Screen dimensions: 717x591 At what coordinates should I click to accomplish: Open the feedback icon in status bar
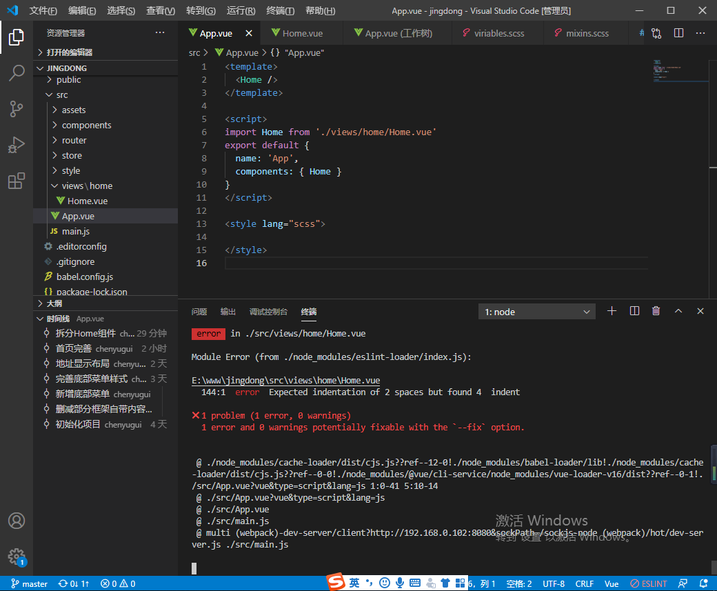683,583
